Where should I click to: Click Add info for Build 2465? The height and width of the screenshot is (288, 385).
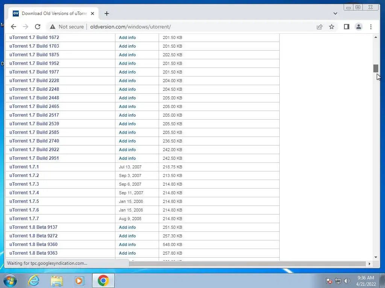pyautogui.click(x=127, y=106)
